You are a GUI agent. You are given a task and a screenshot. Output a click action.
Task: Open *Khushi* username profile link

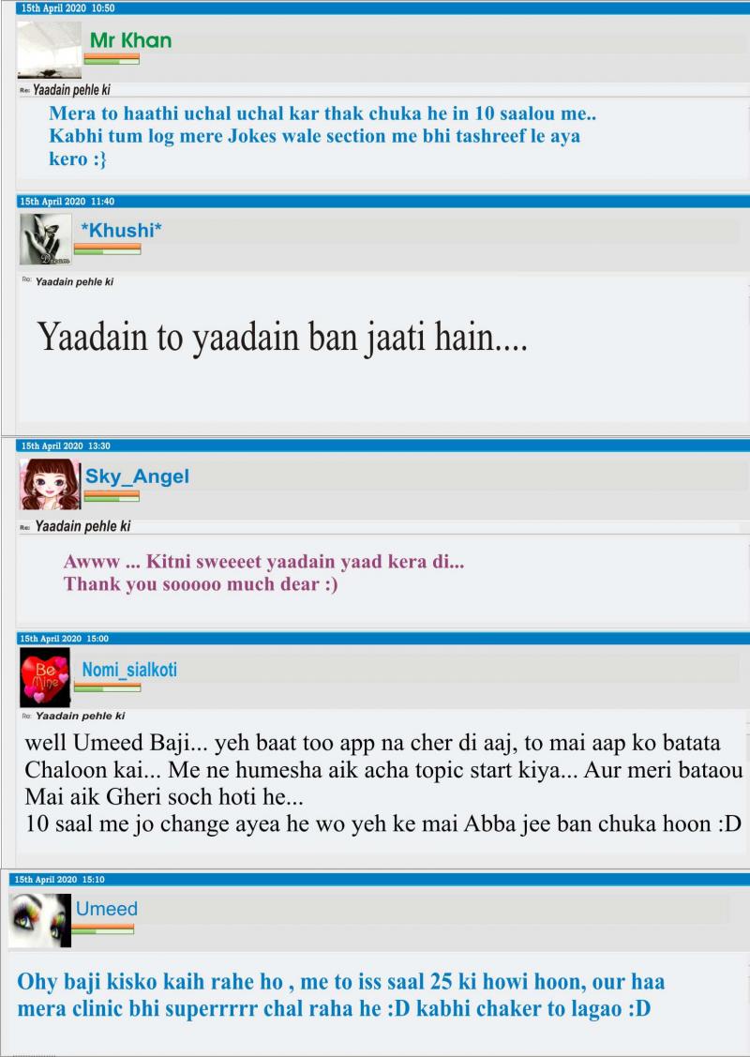(x=121, y=231)
